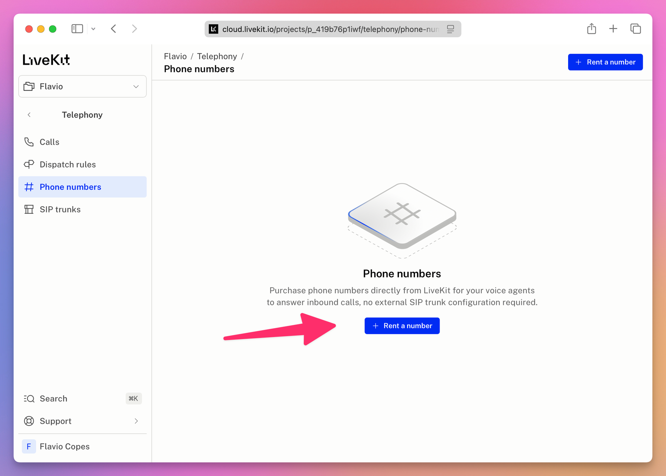Viewport: 666px width, 476px height.
Task: Select the SIP trunks sidebar item
Action: click(x=82, y=209)
